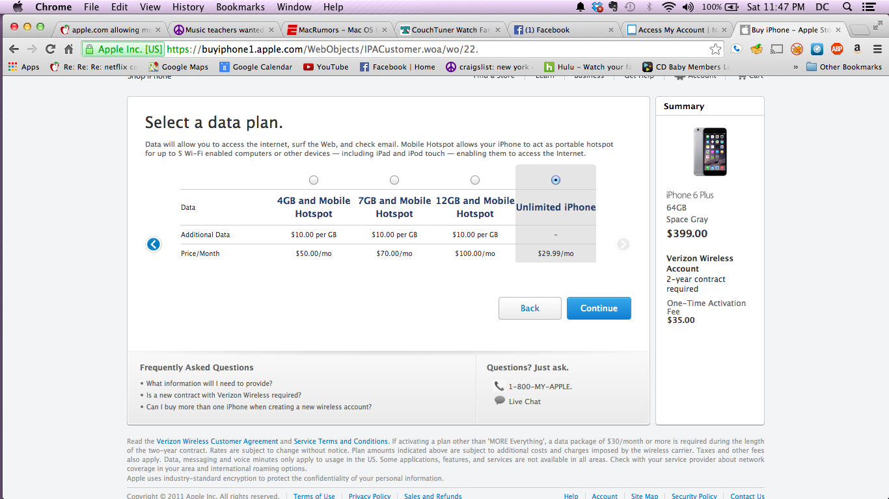
Task: Open 'Is a new contract with Verizon' FAQ
Action: (x=223, y=395)
